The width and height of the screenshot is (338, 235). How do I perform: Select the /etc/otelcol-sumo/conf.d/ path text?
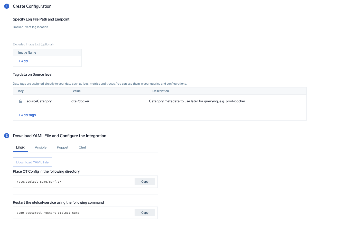pos(39,181)
